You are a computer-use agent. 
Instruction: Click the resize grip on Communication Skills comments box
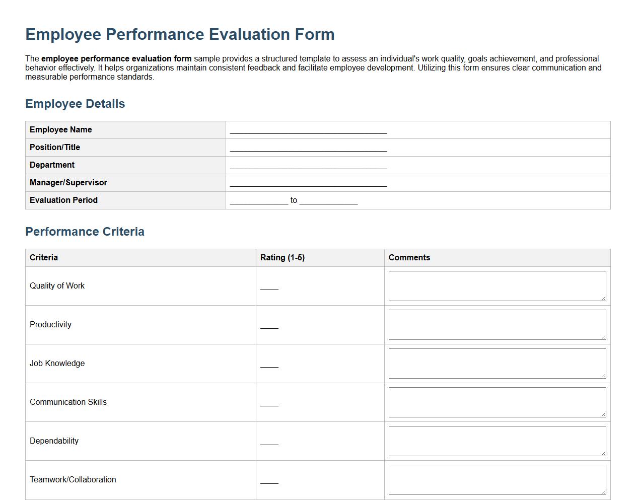point(603,415)
